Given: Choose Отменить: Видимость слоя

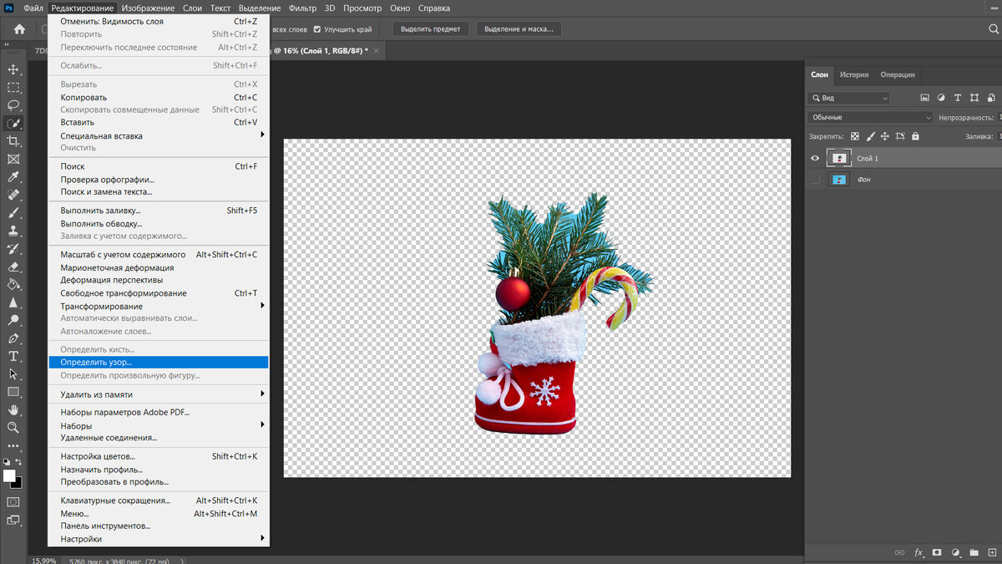Looking at the screenshot, I should coord(159,21).
